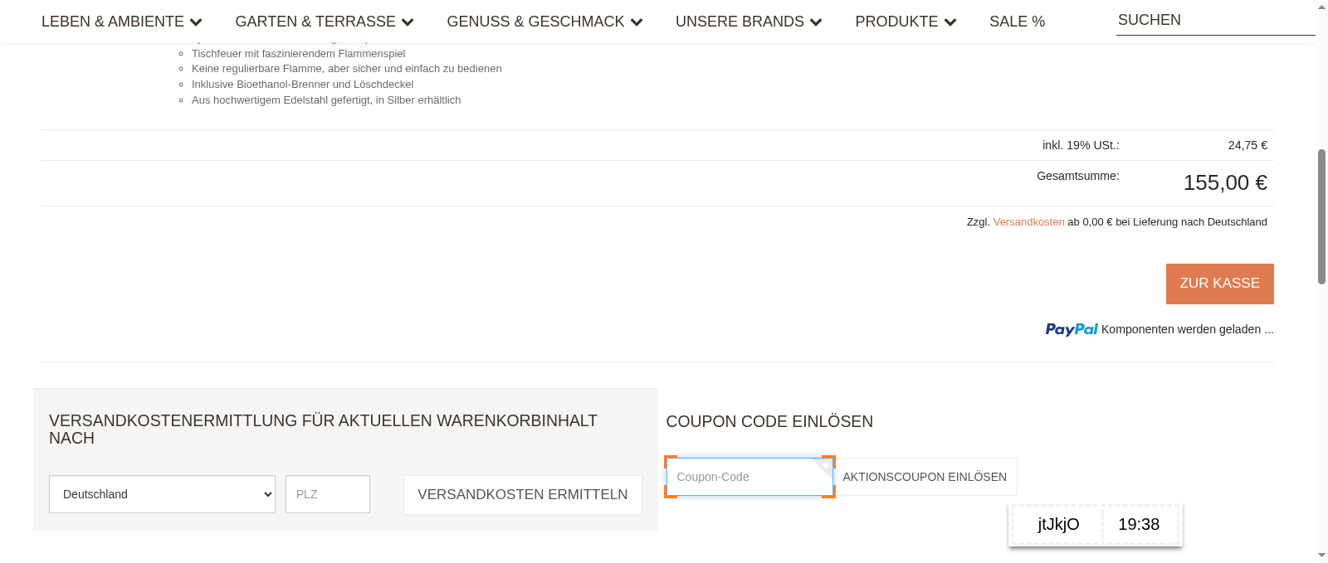The image size is (1328, 563).
Task: Open the Versandkosten link
Action: point(1028,221)
